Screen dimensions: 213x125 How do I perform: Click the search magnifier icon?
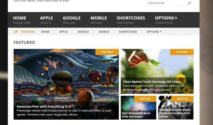pos(190,3)
